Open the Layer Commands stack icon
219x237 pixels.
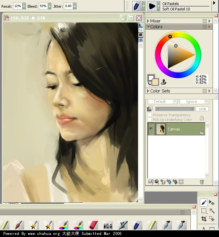tap(150, 182)
